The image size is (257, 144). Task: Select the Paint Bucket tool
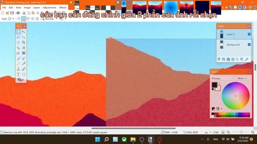click(x=18, y=53)
